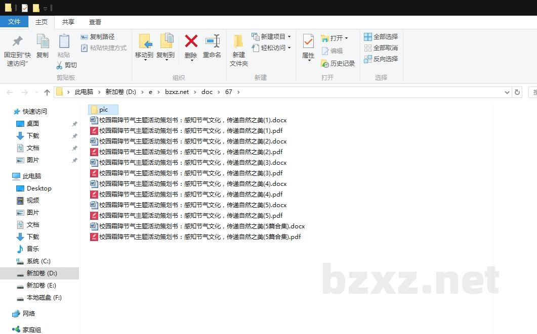The width and height of the screenshot is (537, 334).
Task: Open Properties via the checkmark icon
Action: 308,41
